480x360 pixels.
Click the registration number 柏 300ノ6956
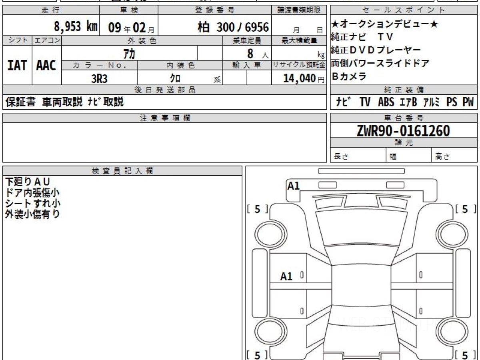click(233, 27)
